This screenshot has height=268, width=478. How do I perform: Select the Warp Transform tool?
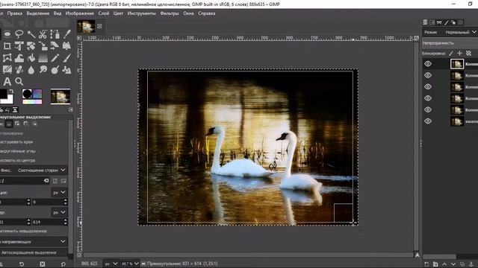click(x=19, y=58)
